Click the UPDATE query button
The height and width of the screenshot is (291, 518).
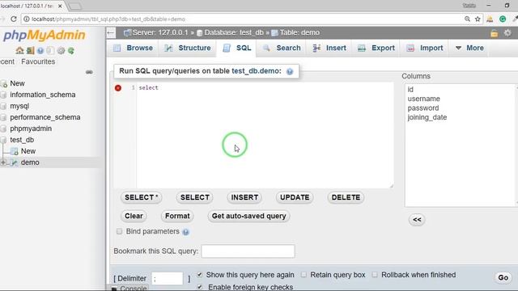(295, 197)
